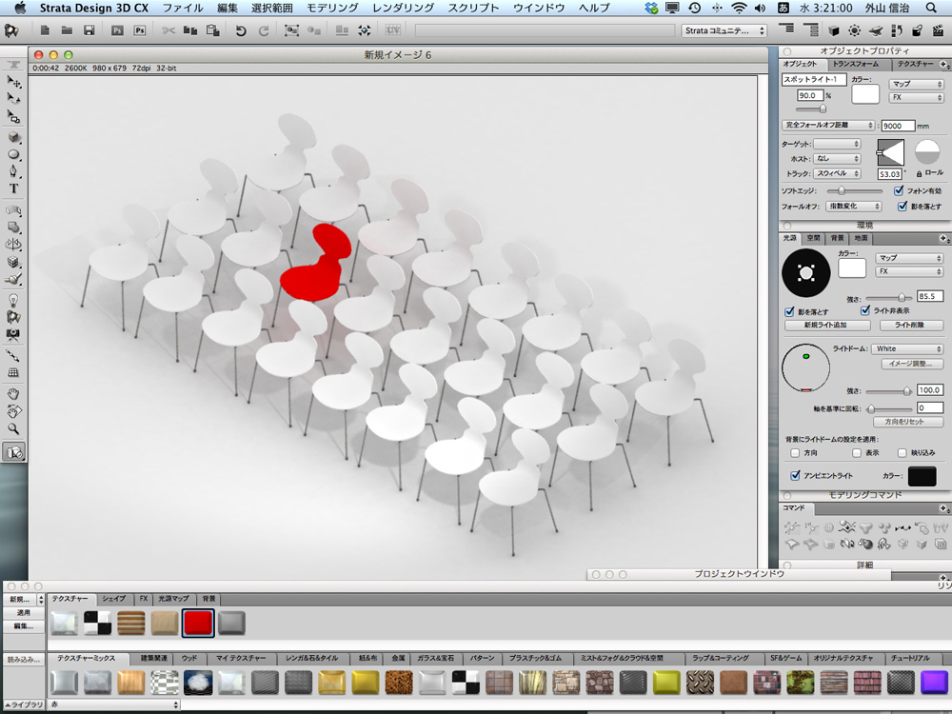Viewport: 952px width, 714px height.
Task: Toggle spotlight 影を落とす checkbox
Action: tap(902, 207)
